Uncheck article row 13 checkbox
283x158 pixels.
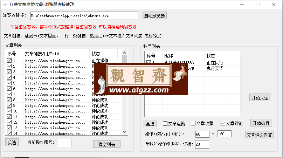9,128
